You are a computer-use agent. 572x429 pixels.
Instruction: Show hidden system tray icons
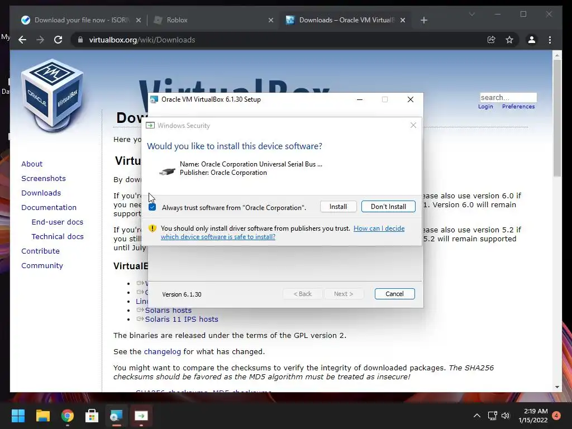(x=477, y=416)
